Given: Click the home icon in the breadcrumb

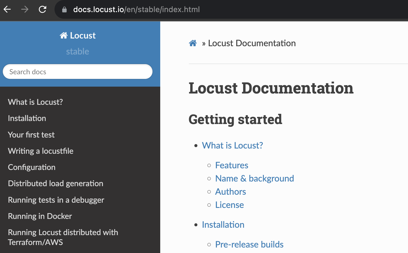Looking at the screenshot, I should click(x=193, y=43).
